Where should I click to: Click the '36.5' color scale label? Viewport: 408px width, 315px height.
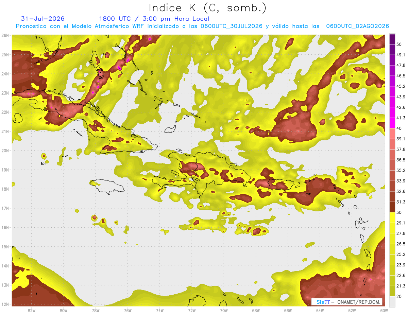click(x=401, y=160)
